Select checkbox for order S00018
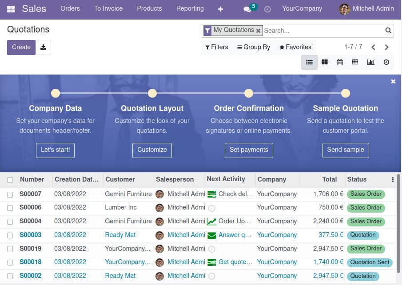Image resolution: width=402 pixels, height=285 pixels. click(10, 262)
